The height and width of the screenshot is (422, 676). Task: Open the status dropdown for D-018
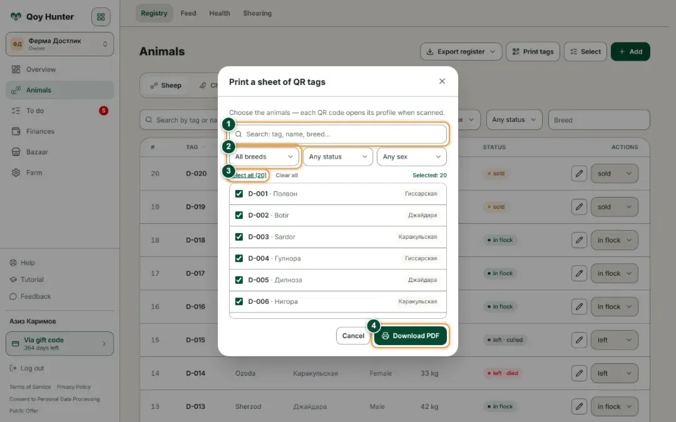(615, 240)
